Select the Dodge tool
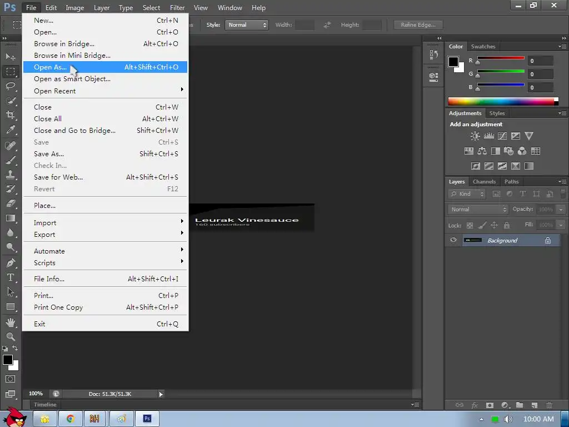Viewport: 569px width, 427px height. [11, 247]
